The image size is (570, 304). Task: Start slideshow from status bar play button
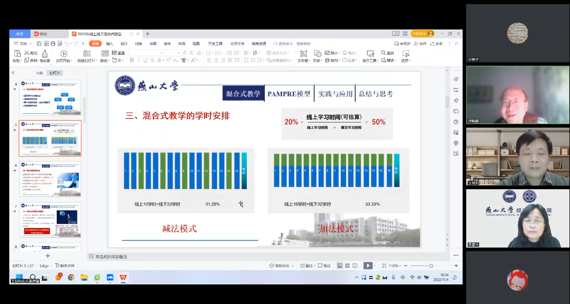coord(367,266)
